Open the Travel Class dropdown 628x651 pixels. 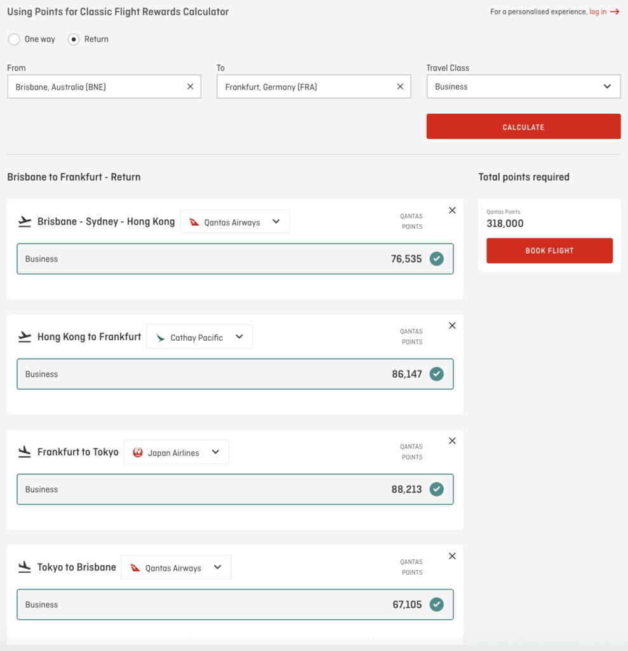pyautogui.click(x=523, y=86)
